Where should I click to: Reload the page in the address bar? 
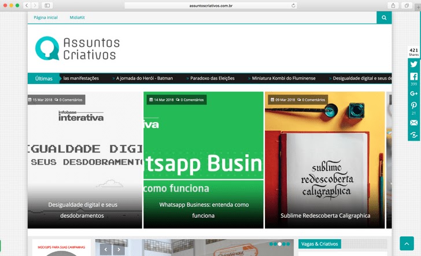click(x=293, y=5)
